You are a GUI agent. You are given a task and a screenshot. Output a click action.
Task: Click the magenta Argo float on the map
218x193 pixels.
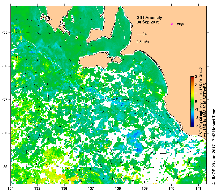click(x=17, y=106)
